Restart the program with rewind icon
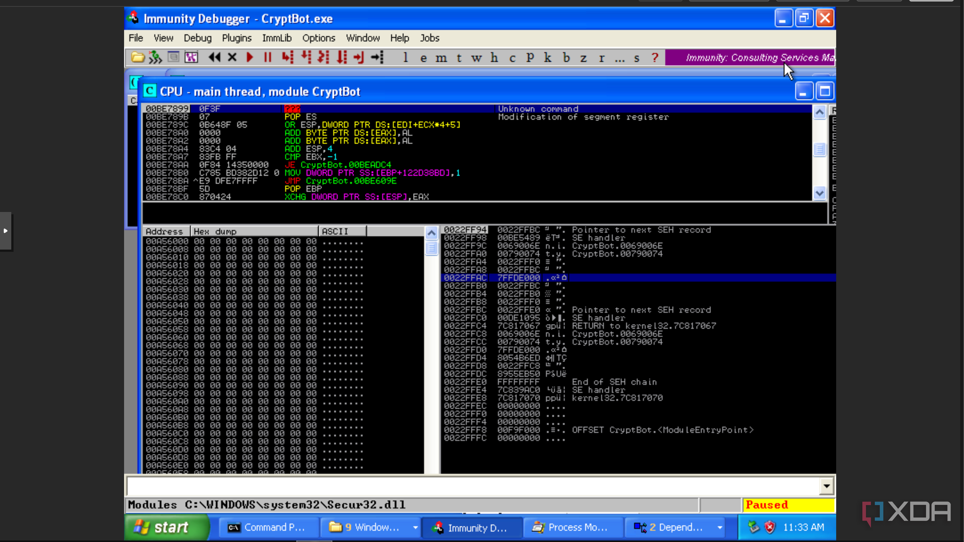This screenshot has width=964, height=542. tap(214, 58)
